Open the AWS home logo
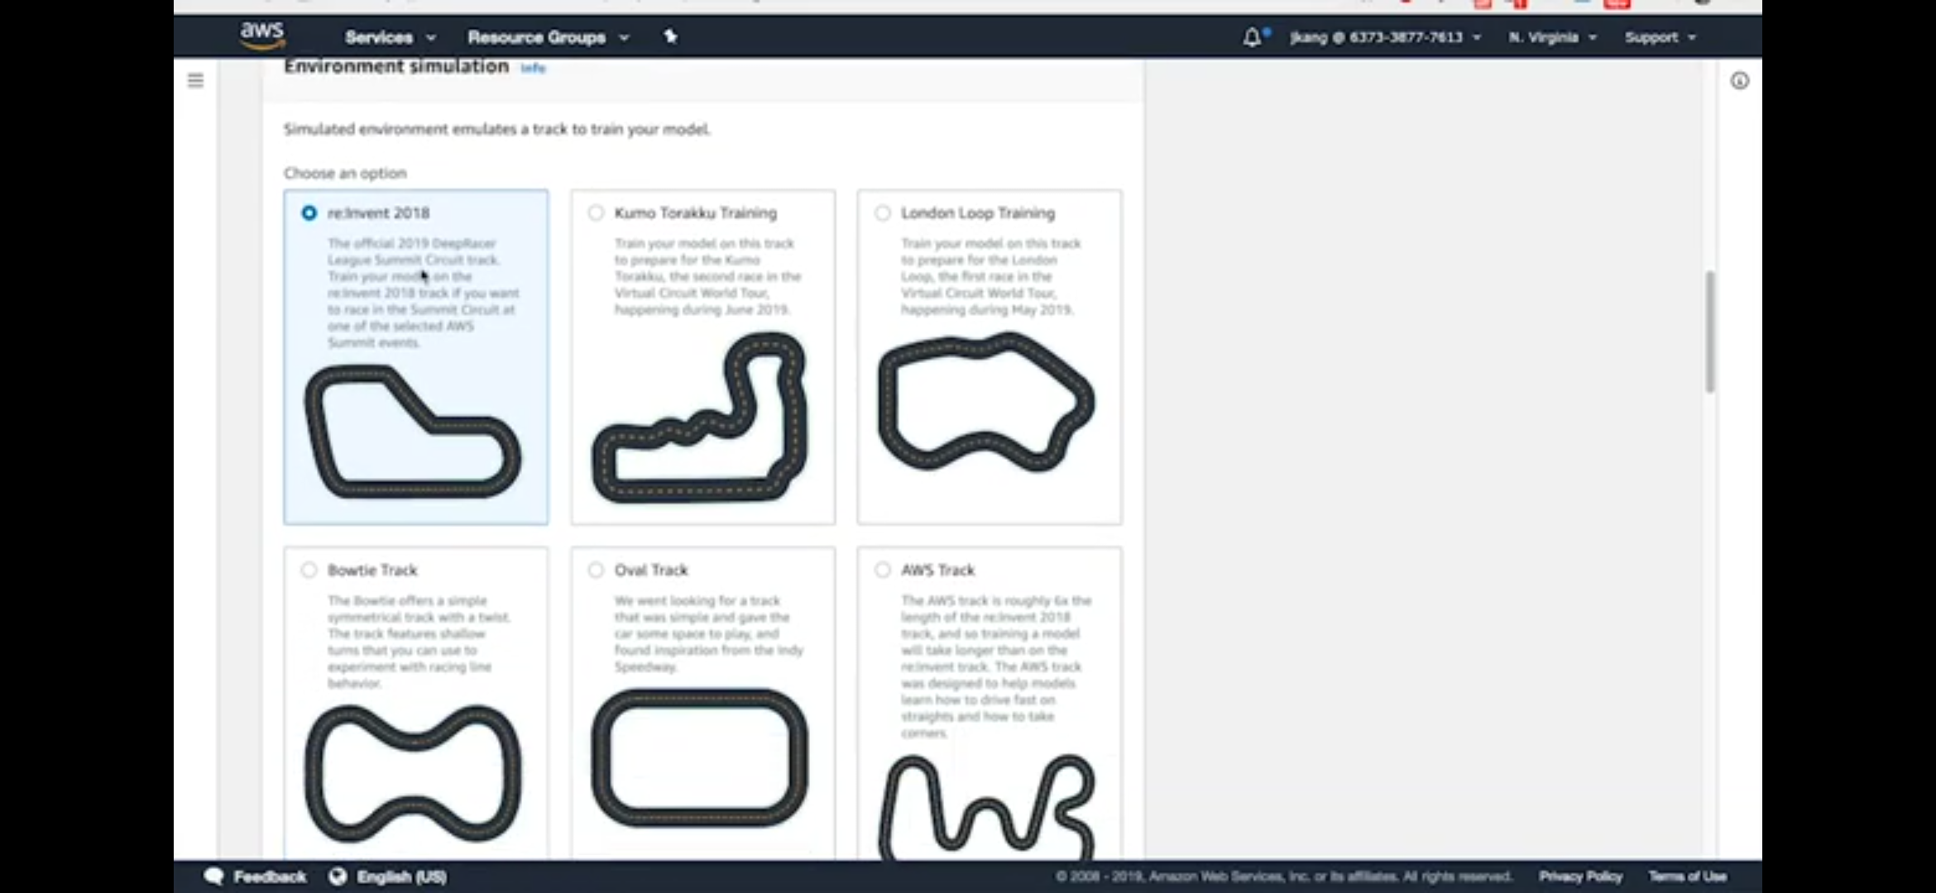Viewport: 1936px width, 893px height. click(x=262, y=36)
